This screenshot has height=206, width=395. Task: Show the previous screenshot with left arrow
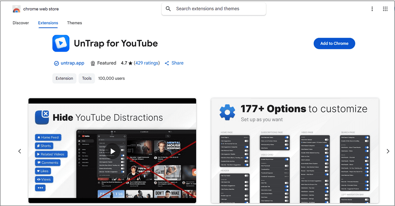(x=20, y=151)
